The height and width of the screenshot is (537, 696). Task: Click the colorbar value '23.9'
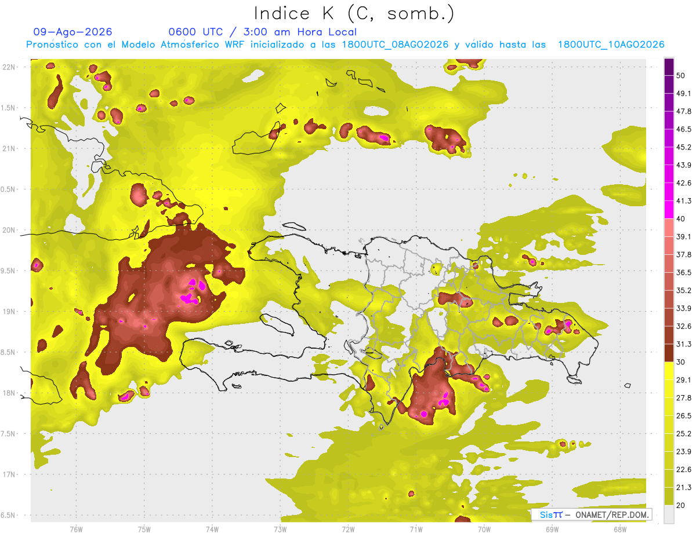coord(684,452)
